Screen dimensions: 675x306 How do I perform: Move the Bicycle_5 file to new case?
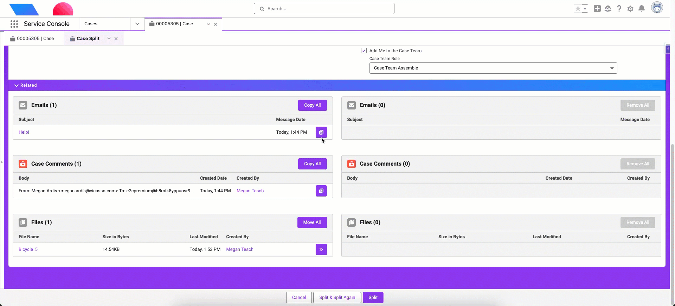[x=321, y=250]
